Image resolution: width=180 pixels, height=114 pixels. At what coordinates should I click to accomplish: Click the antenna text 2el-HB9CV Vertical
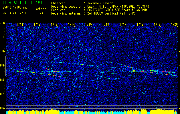[x=111, y=13]
